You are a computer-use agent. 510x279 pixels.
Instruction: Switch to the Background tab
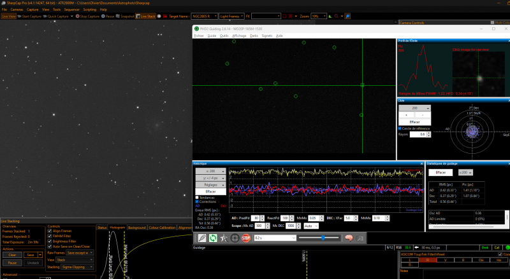(x=136, y=228)
